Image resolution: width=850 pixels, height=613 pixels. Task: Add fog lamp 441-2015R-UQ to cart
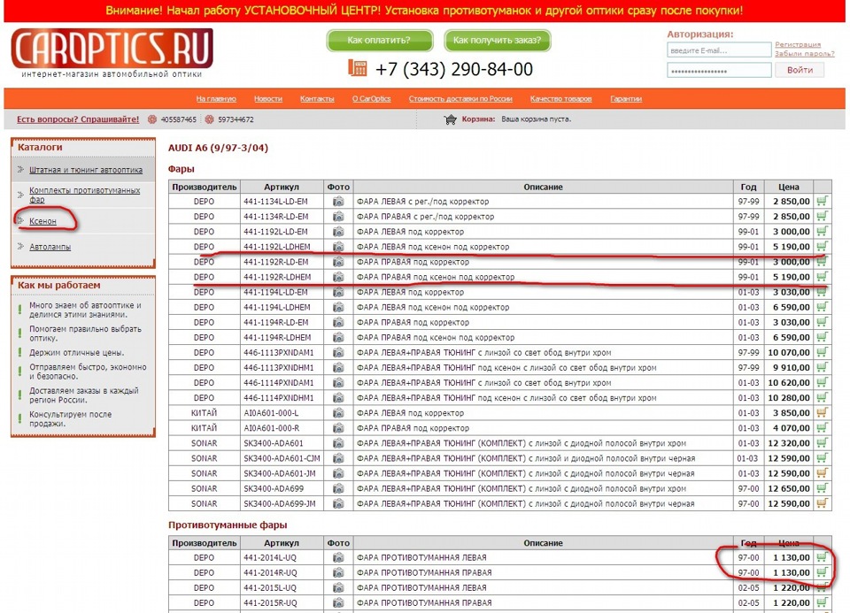pos(822,602)
